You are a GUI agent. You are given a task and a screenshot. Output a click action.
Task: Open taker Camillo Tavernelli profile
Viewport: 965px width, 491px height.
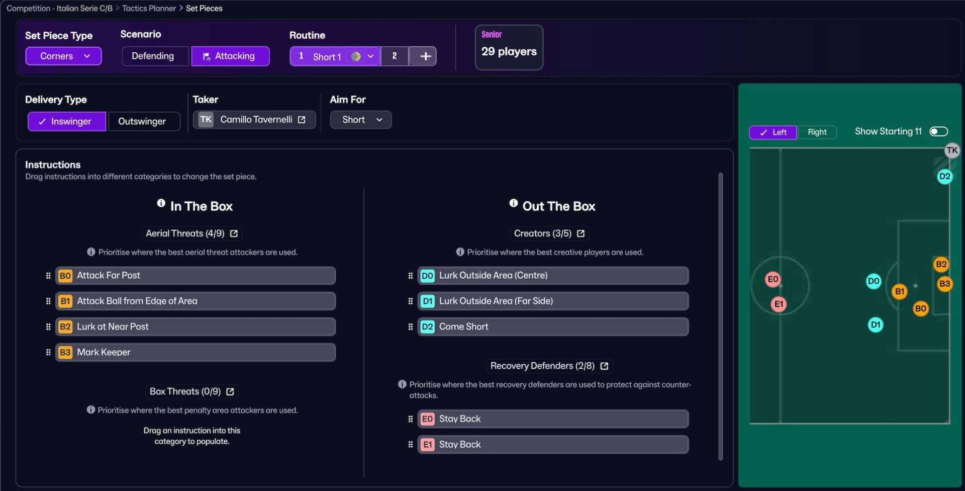[302, 120]
